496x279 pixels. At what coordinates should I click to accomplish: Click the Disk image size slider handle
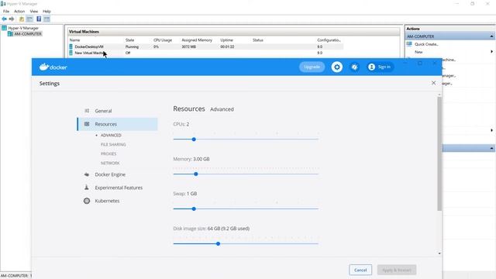[x=218, y=243]
